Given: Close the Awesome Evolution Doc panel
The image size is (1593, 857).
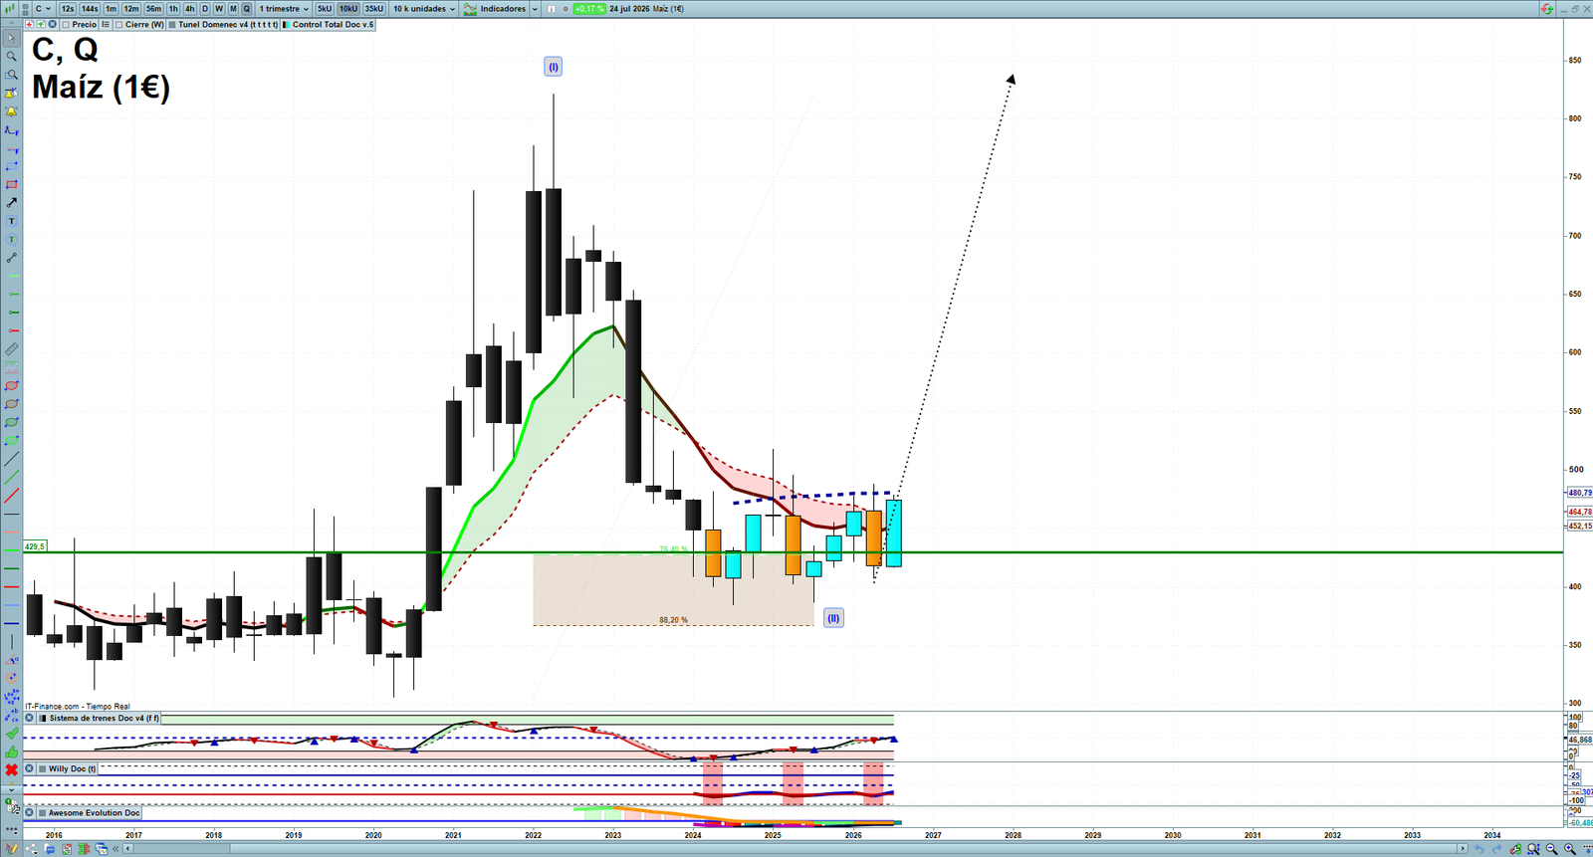Looking at the screenshot, I should coord(29,812).
